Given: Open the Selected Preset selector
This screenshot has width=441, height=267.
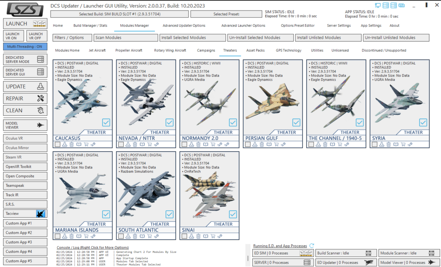Looking at the screenshot, I should click(x=226, y=14).
